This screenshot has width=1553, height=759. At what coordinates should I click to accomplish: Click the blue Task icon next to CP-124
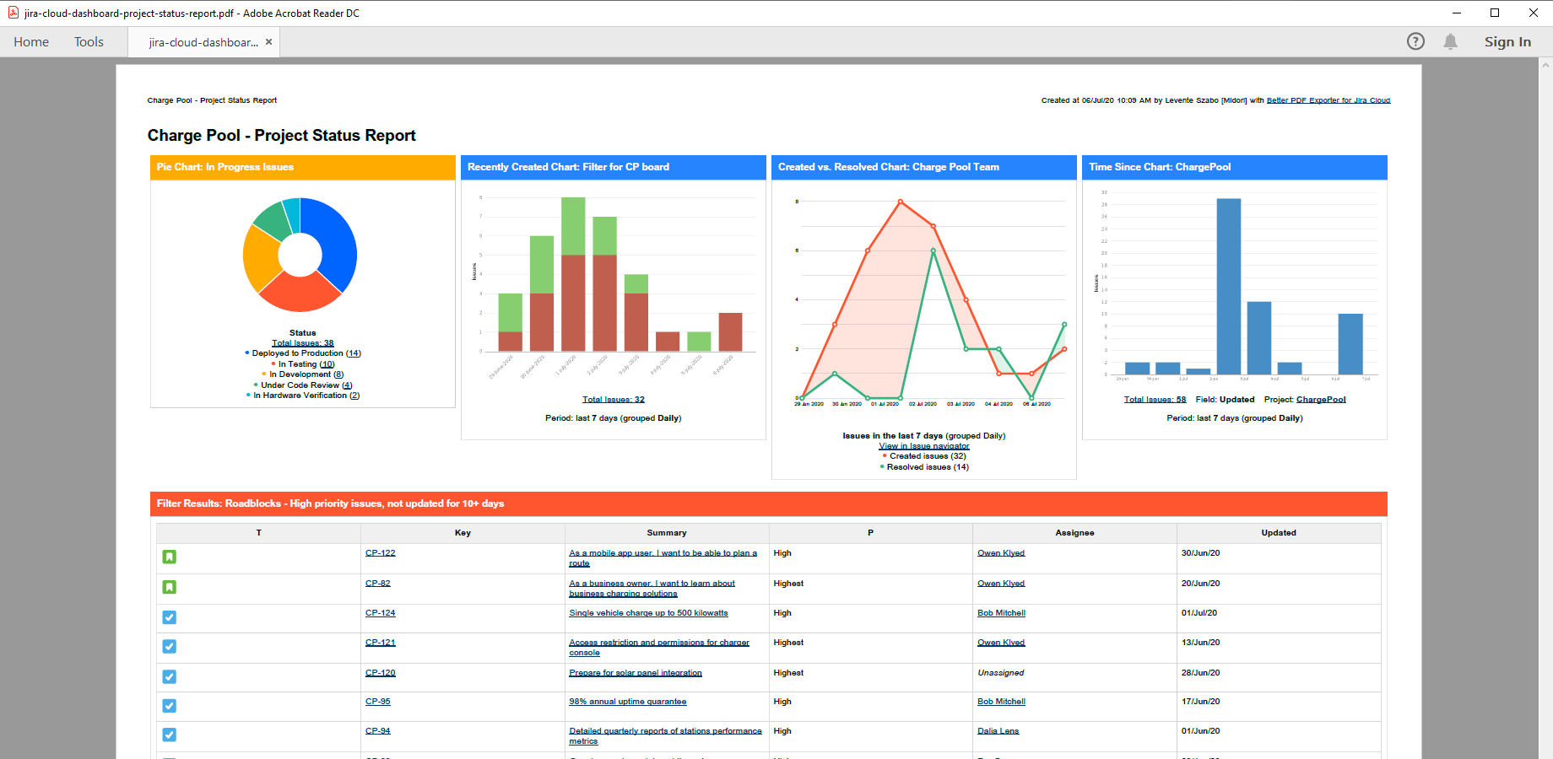170,617
